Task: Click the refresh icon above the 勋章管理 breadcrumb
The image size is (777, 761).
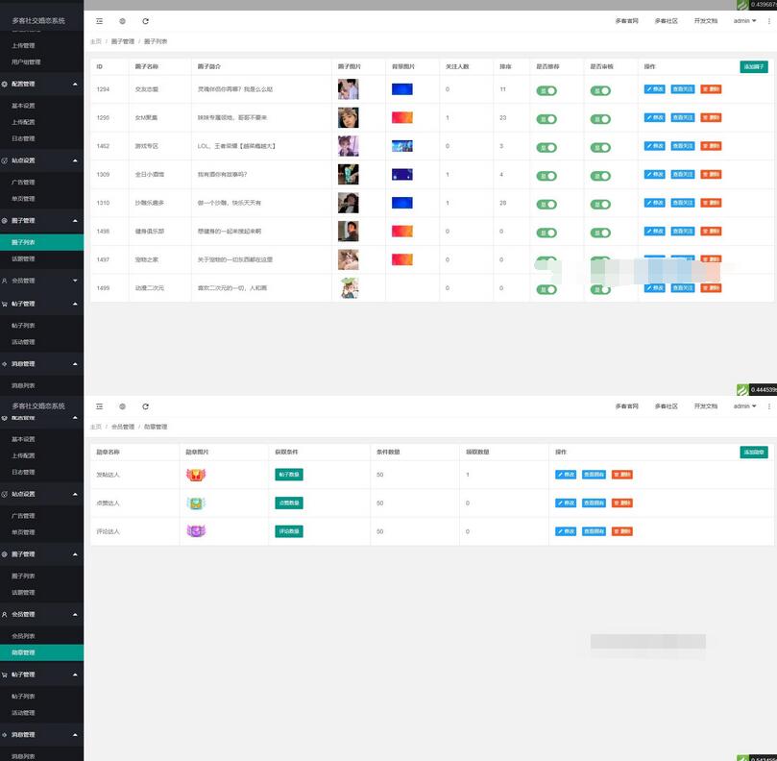Action: [x=145, y=406]
